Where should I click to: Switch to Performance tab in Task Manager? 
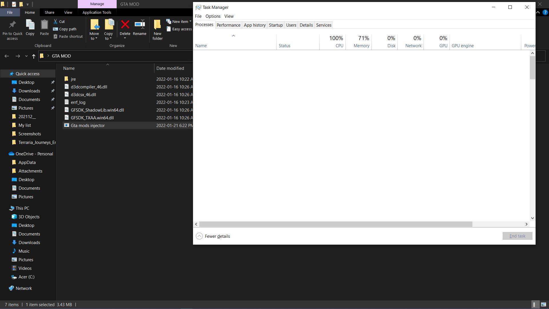228,25
